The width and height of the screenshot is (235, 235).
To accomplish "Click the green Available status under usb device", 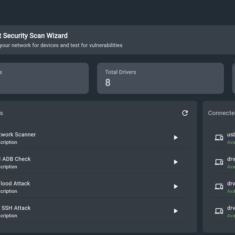I will click(x=231, y=142).
